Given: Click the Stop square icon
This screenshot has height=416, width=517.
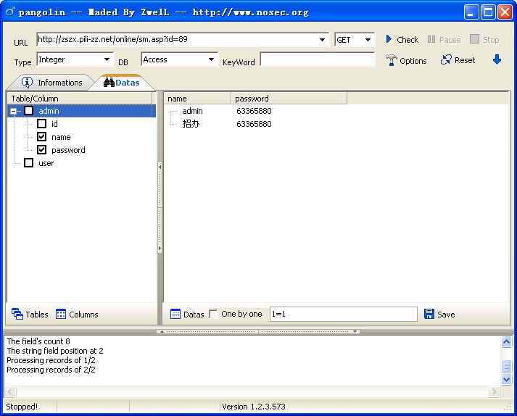Looking at the screenshot, I should (474, 39).
